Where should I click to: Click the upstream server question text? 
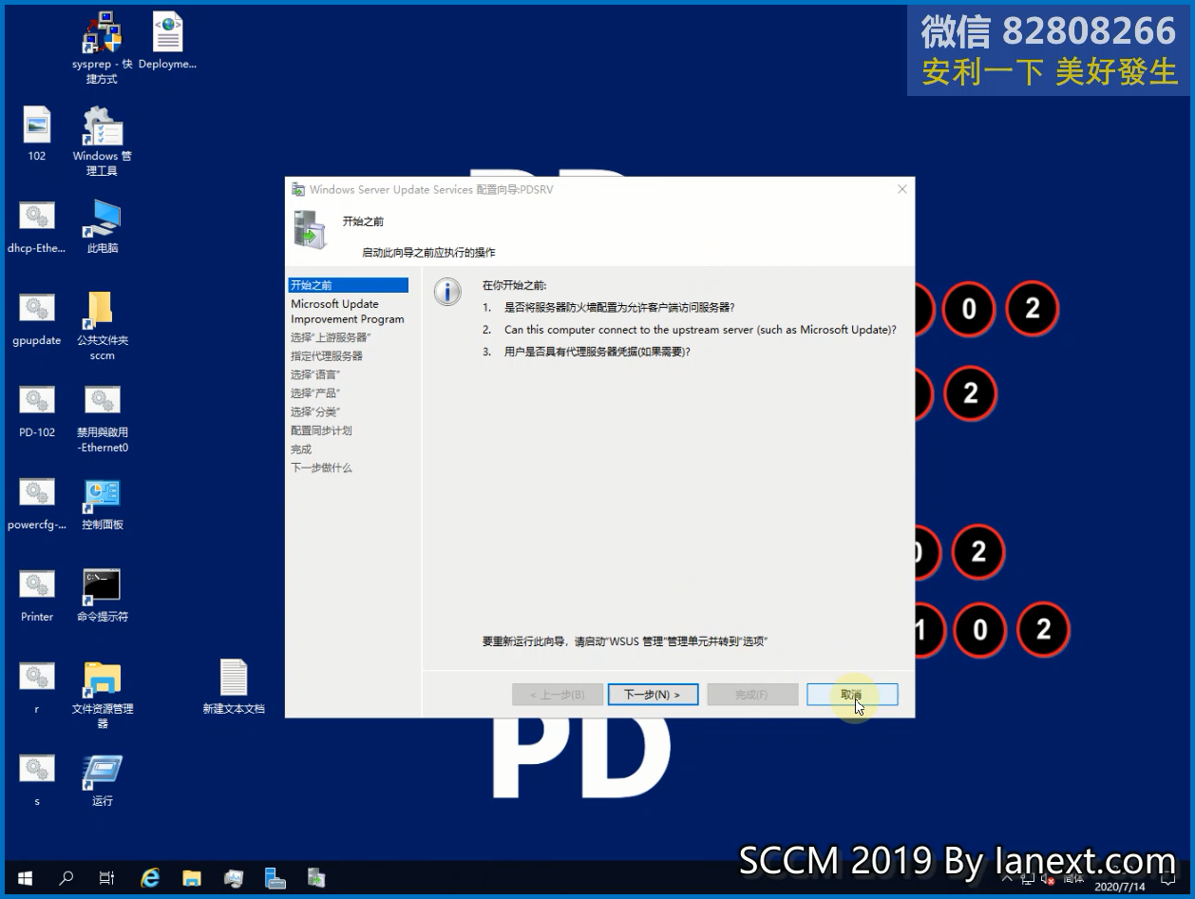[x=700, y=330]
